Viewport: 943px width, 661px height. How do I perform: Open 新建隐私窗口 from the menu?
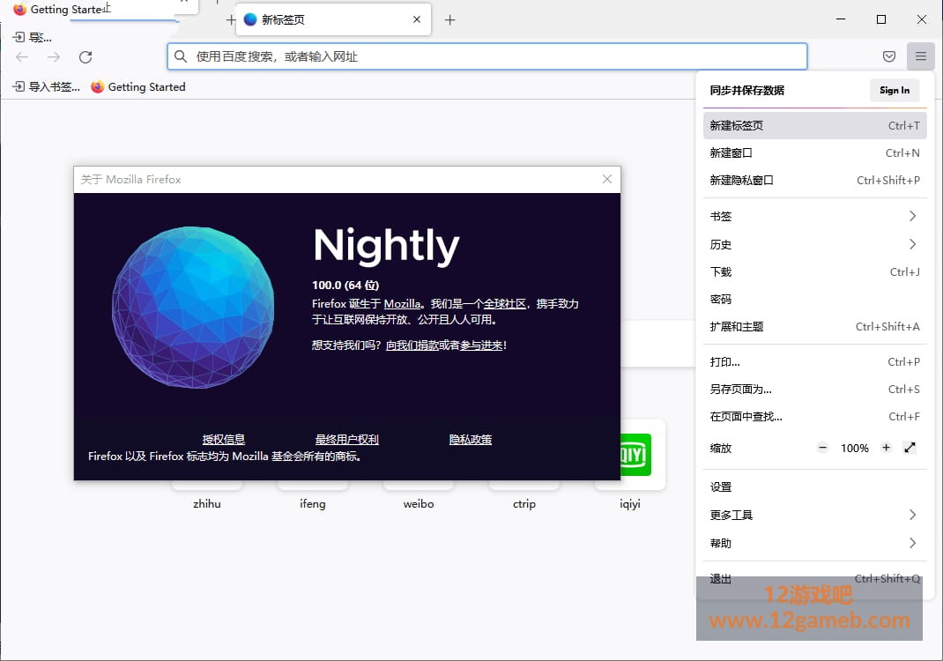click(x=814, y=180)
